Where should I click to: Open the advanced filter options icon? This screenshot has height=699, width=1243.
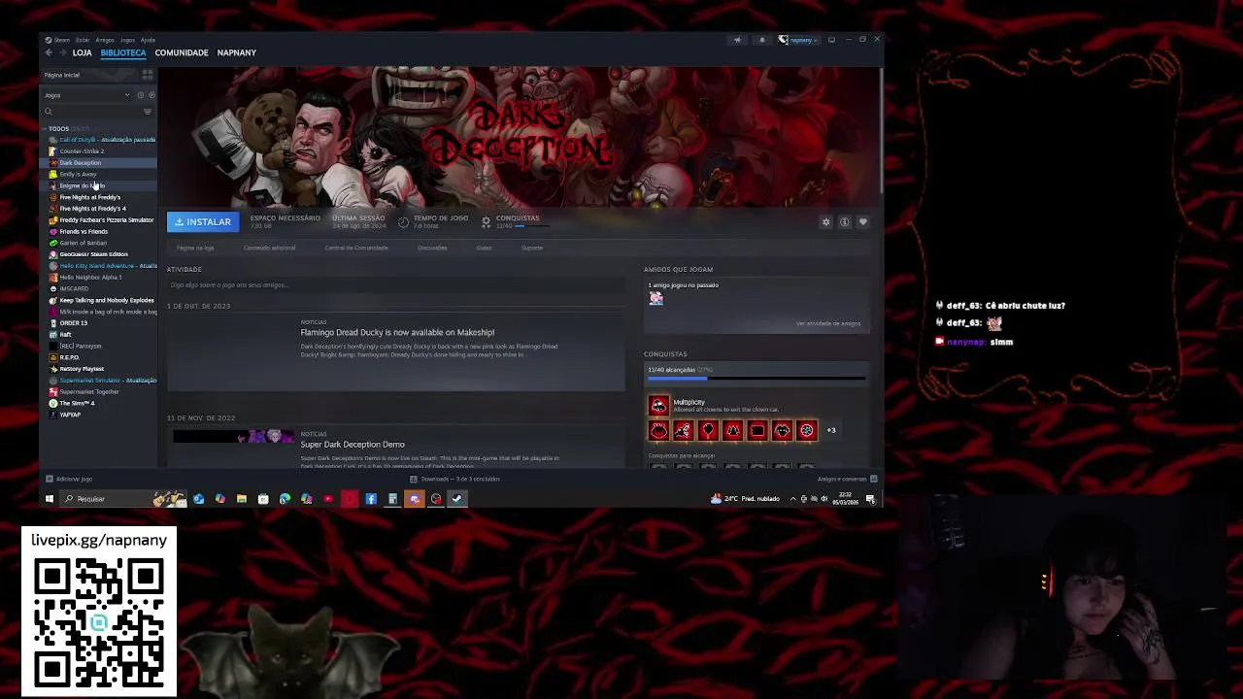pos(148,112)
